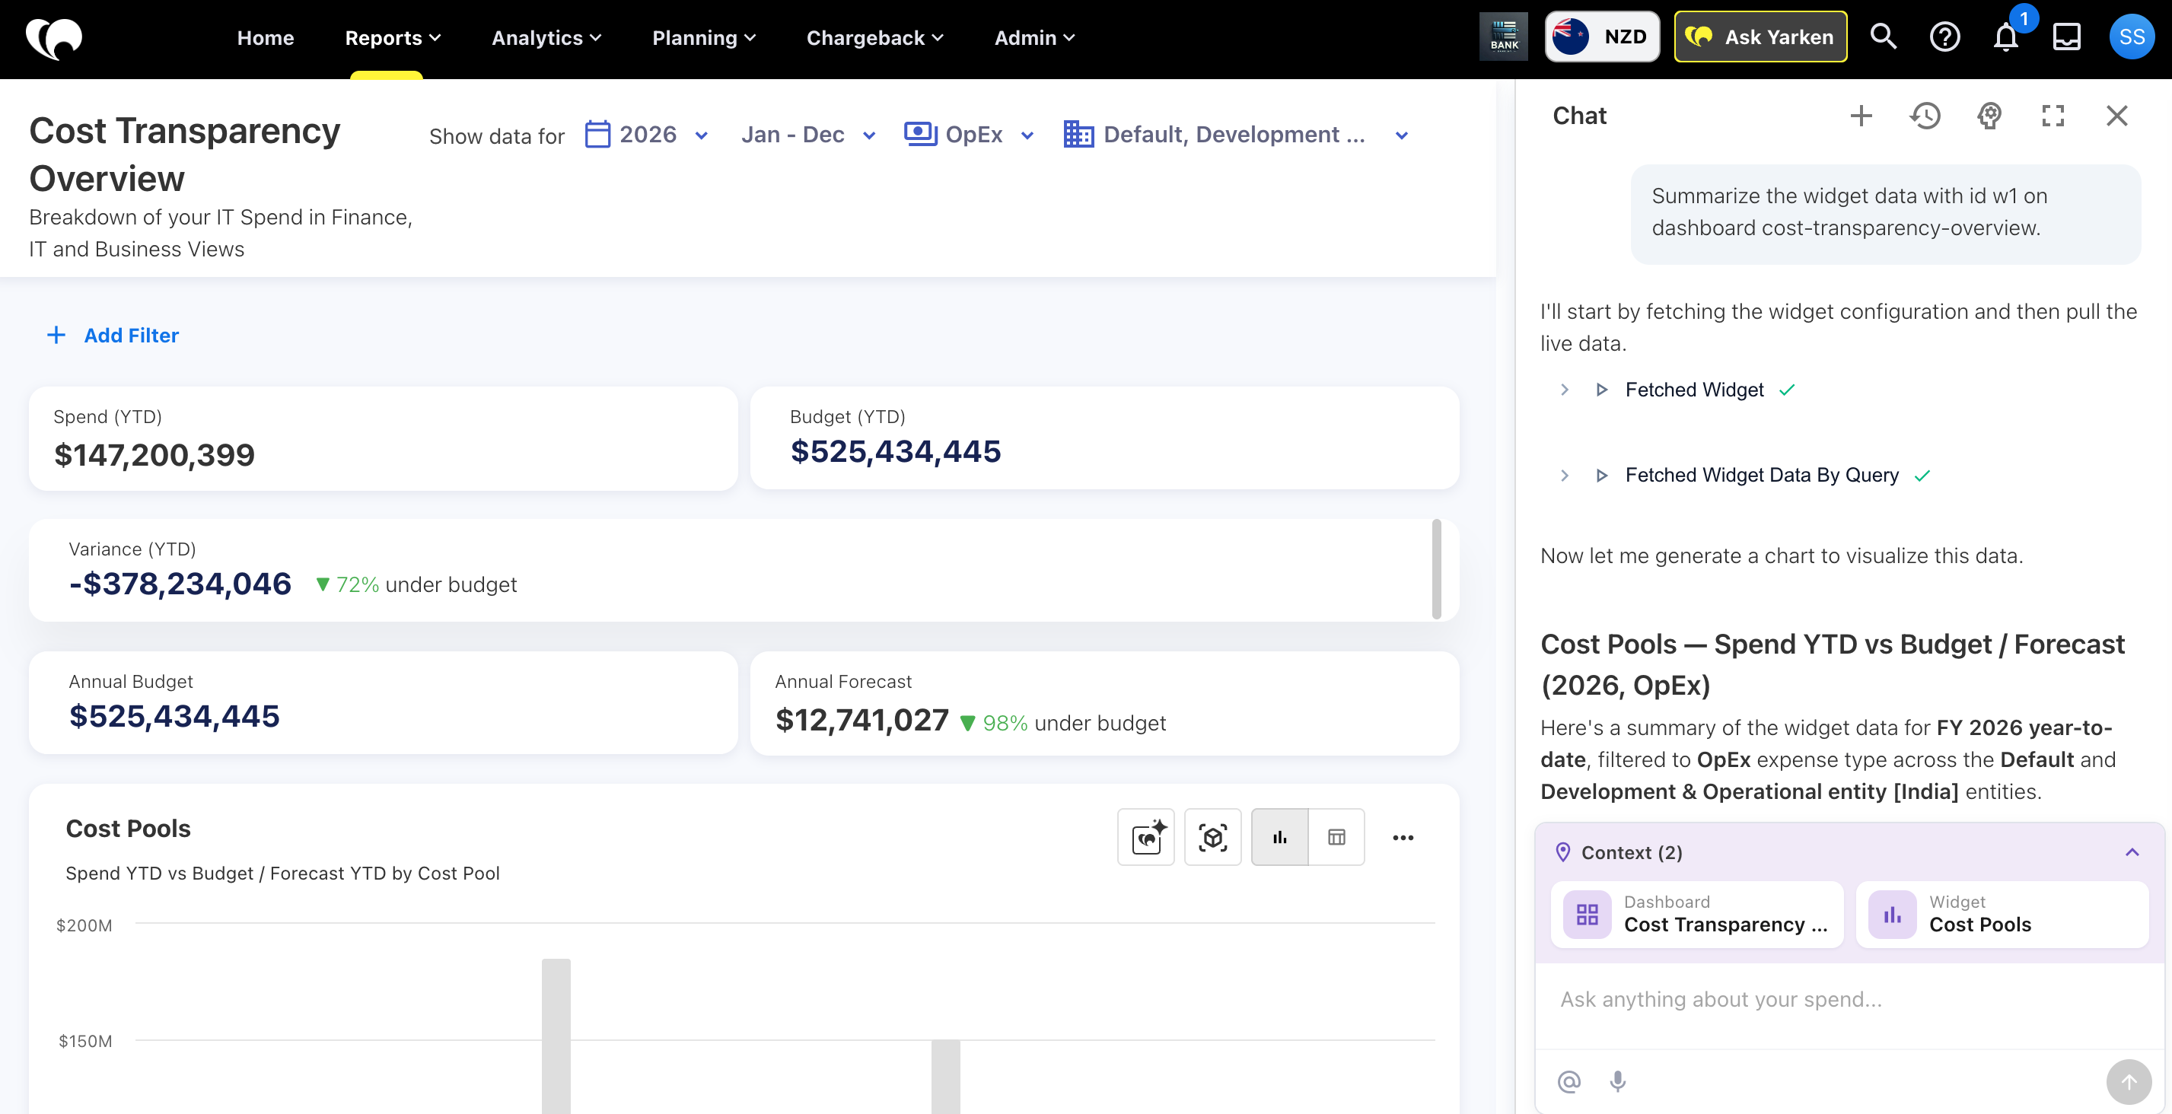Click the Ask Yarken button
Screen dimensions: 2172x1114
(1760, 37)
